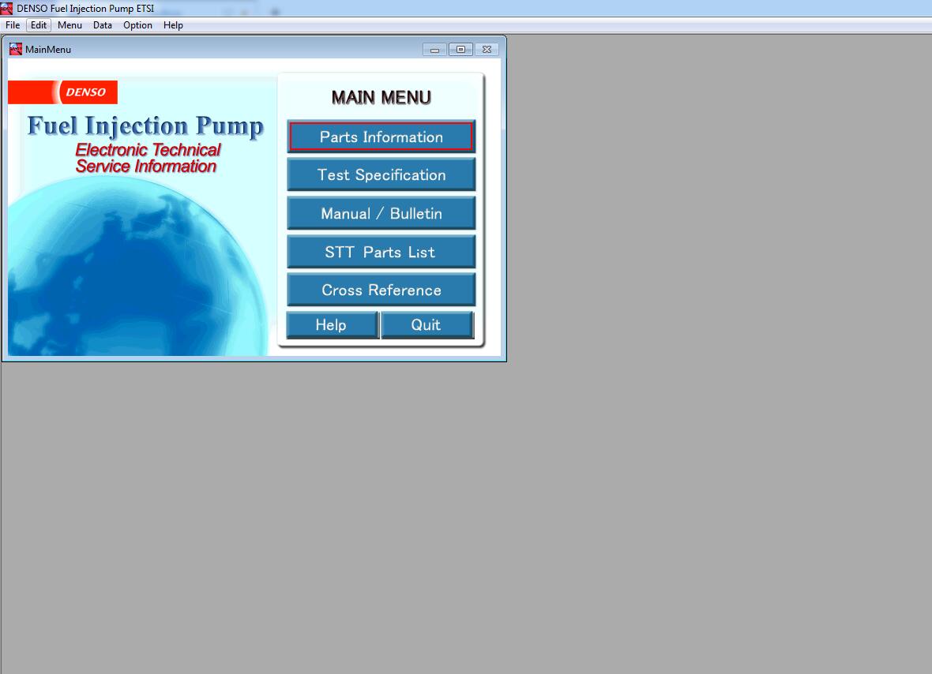Viewport: 932px width, 674px height.
Task: Open the Edit menu
Action: pyautogui.click(x=39, y=25)
